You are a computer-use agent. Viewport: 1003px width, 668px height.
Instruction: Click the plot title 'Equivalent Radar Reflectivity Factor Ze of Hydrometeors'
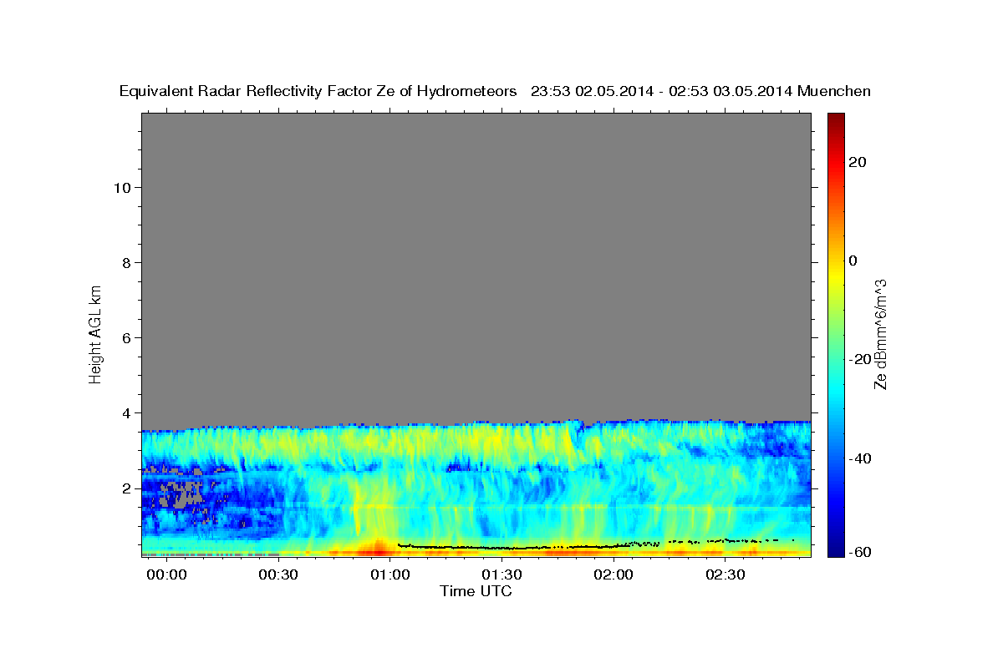click(x=318, y=92)
